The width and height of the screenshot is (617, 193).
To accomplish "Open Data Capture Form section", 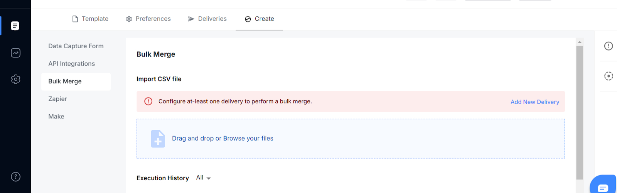I will (x=76, y=46).
